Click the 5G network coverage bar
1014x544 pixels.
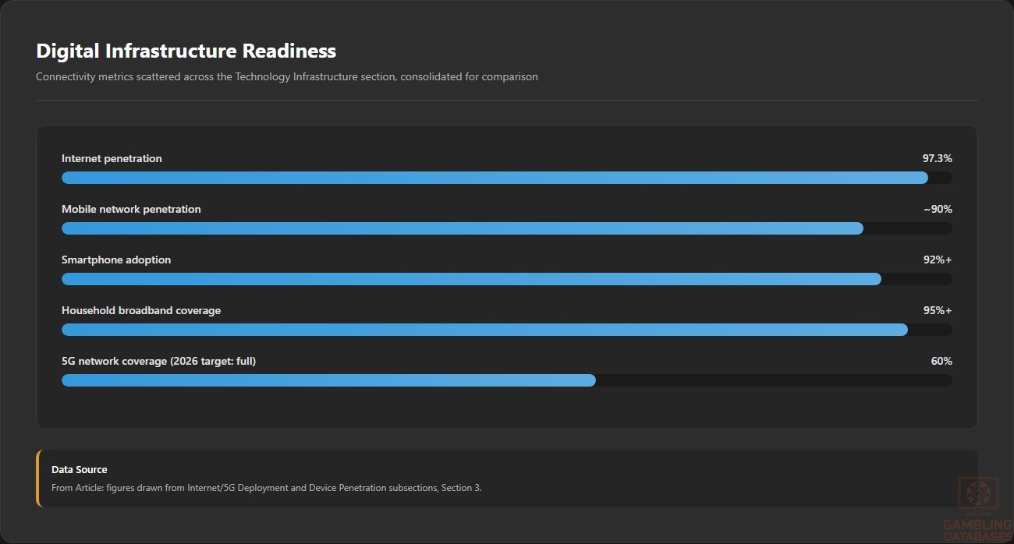pyautogui.click(x=507, y=380)
